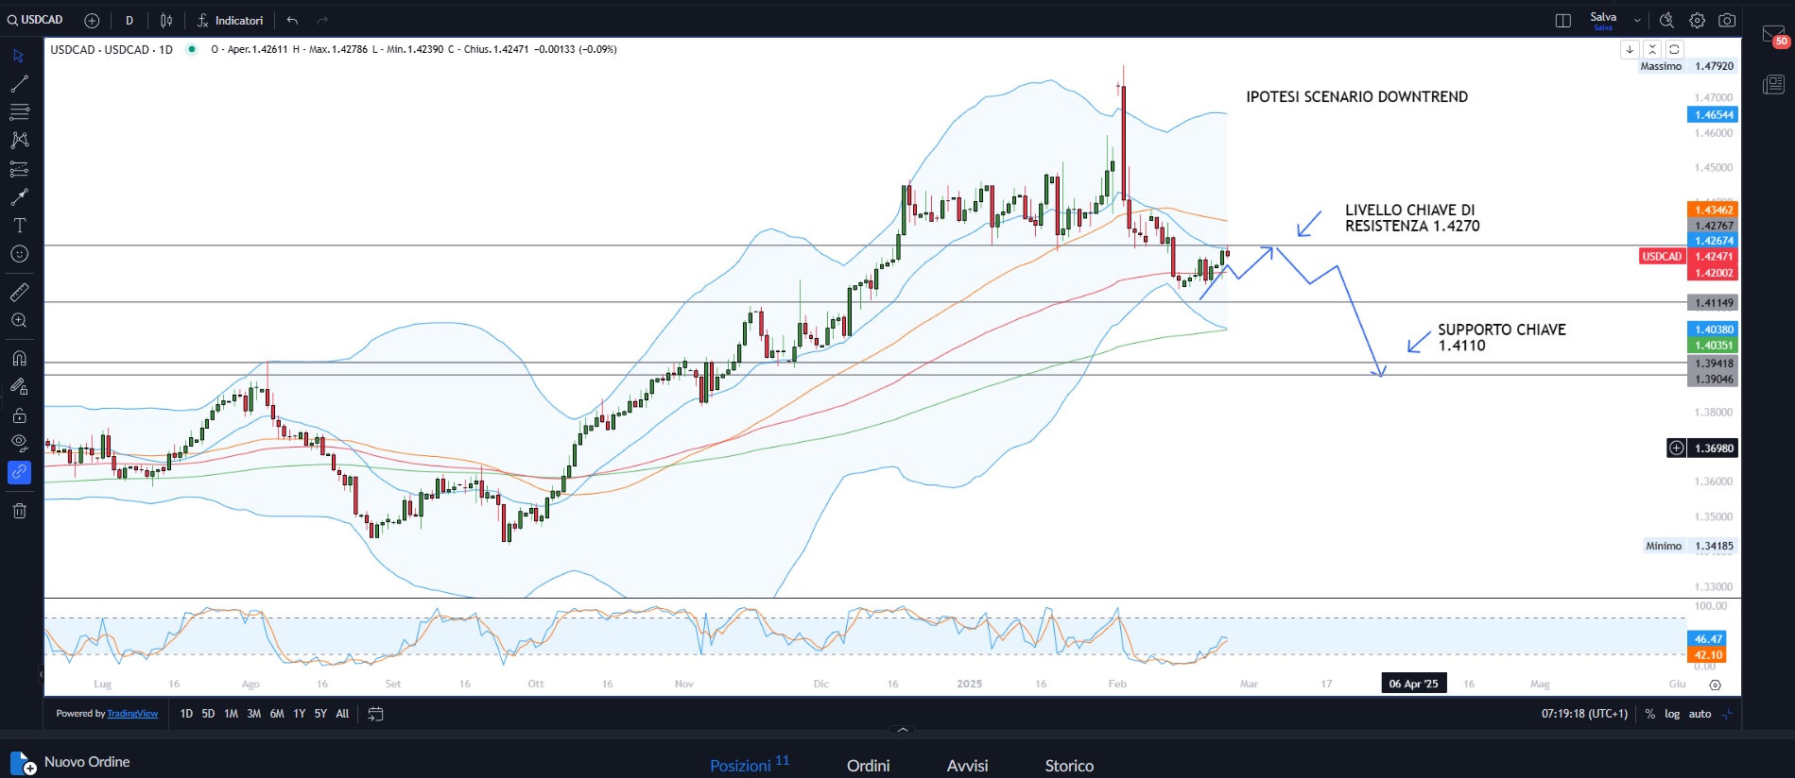Select the trend line drawing tool
Image resolution: width=1795 pixels, height=778 pixels.
(x=19, y=84)
